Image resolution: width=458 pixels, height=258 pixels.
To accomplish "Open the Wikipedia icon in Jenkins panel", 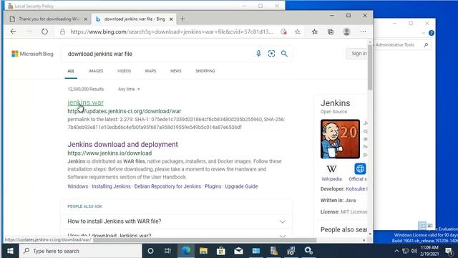I will [331, 169].
